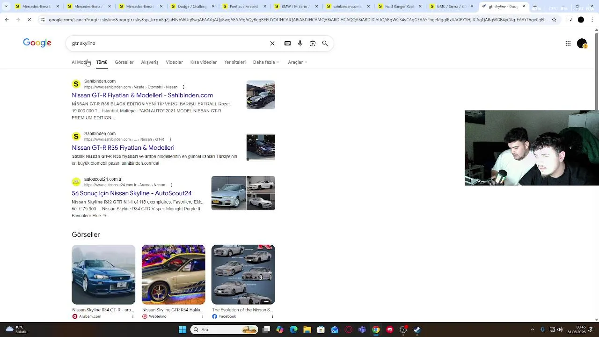Image resolution: width=599 pixels, height=337 pixels.
Task: Click the gtr skyline search field
Action: [168, 43]
